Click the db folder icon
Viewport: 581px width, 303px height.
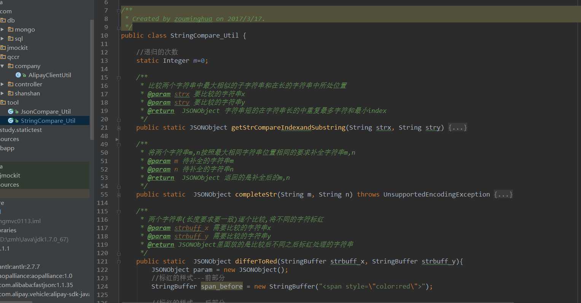(x=3, y=20)
